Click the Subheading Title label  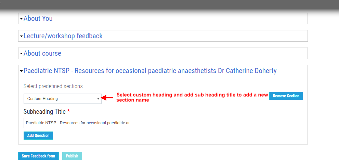(44, 112)
